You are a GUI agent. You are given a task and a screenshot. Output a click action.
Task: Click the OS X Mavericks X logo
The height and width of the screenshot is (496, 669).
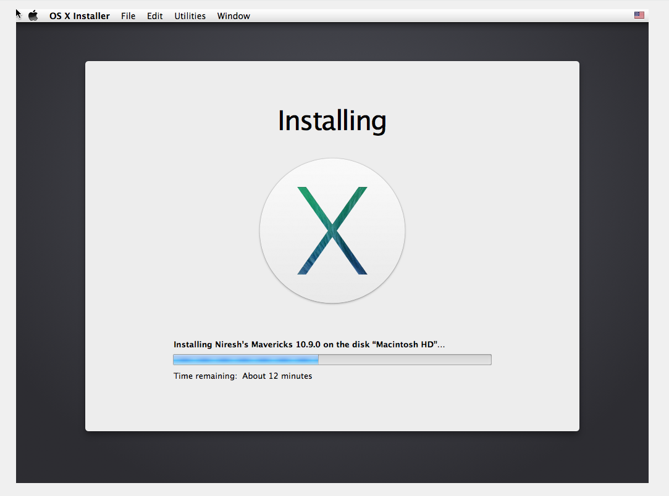click(332, 231)
